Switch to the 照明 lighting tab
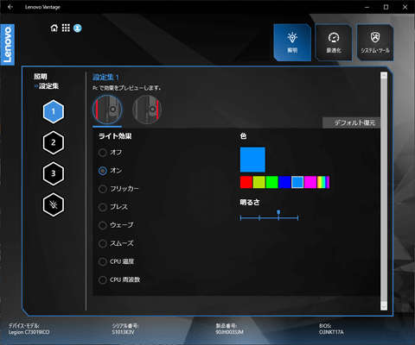The height and width of the screenshot is (345, 415). coord(292,42)
